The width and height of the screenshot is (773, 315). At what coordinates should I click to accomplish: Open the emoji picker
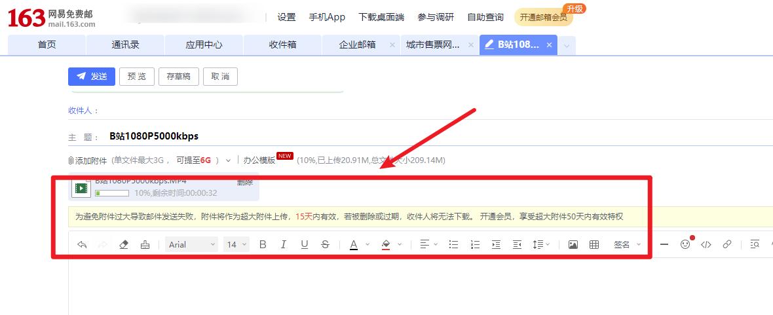point(685,244)
